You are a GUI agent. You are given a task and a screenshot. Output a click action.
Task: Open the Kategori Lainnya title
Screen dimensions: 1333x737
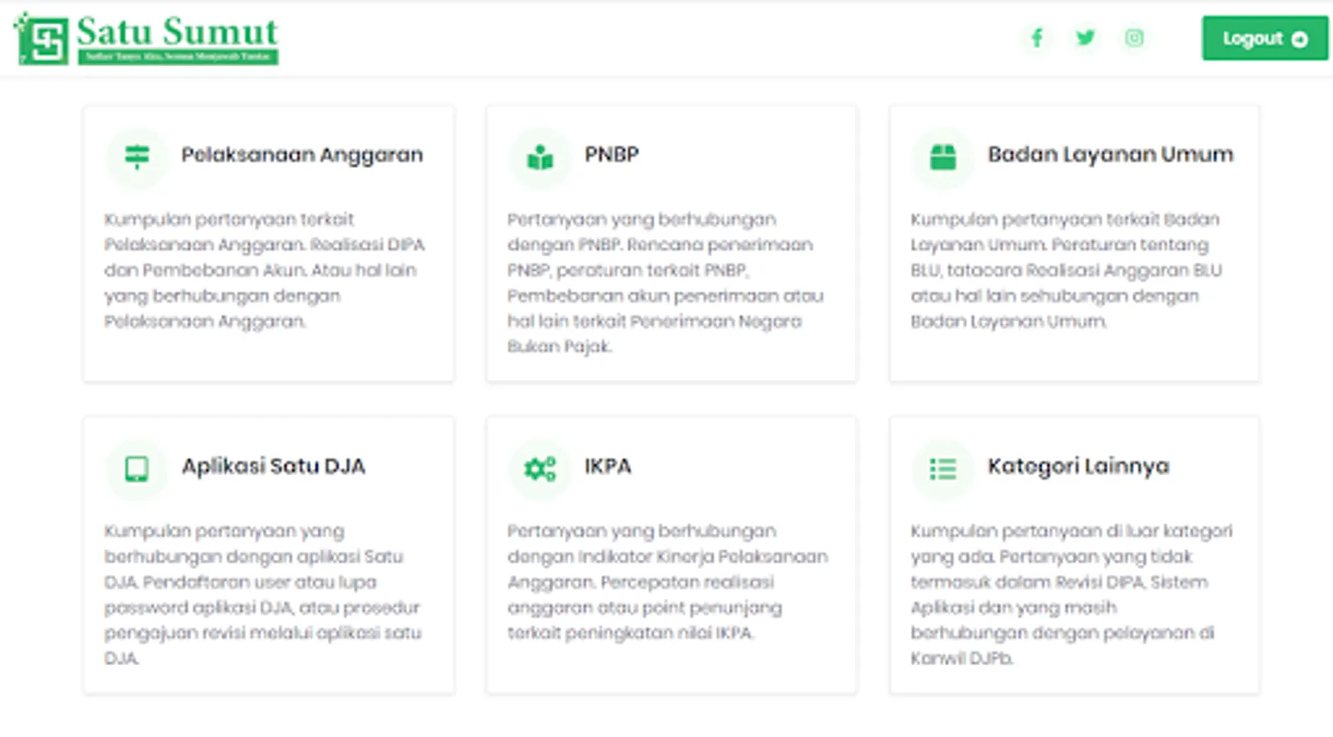pos(1078,466)
